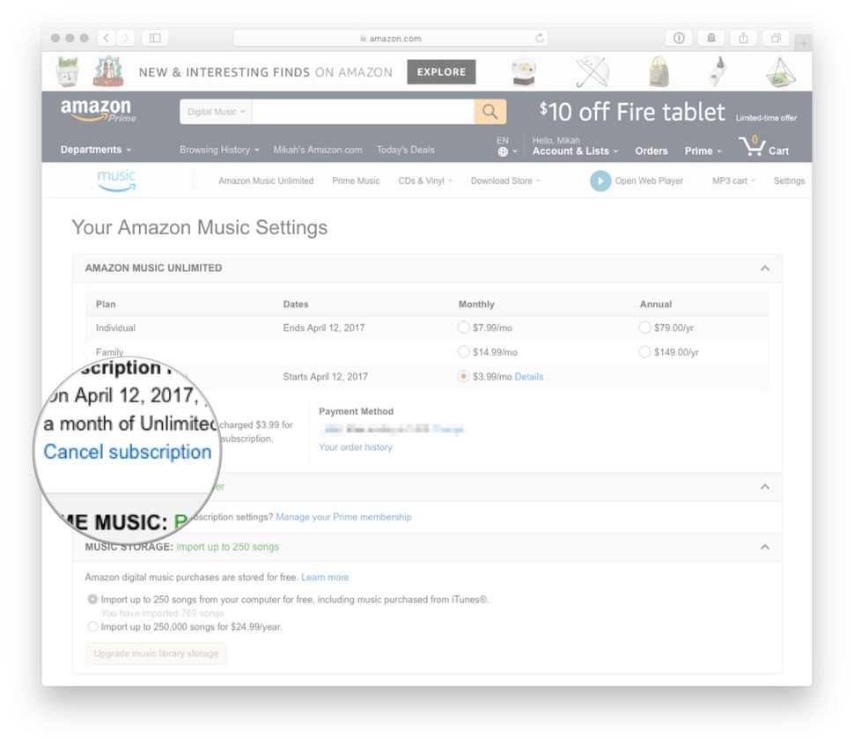
Task: Choose the Family $149.00/yr annual plan
Action: point(645,351)
